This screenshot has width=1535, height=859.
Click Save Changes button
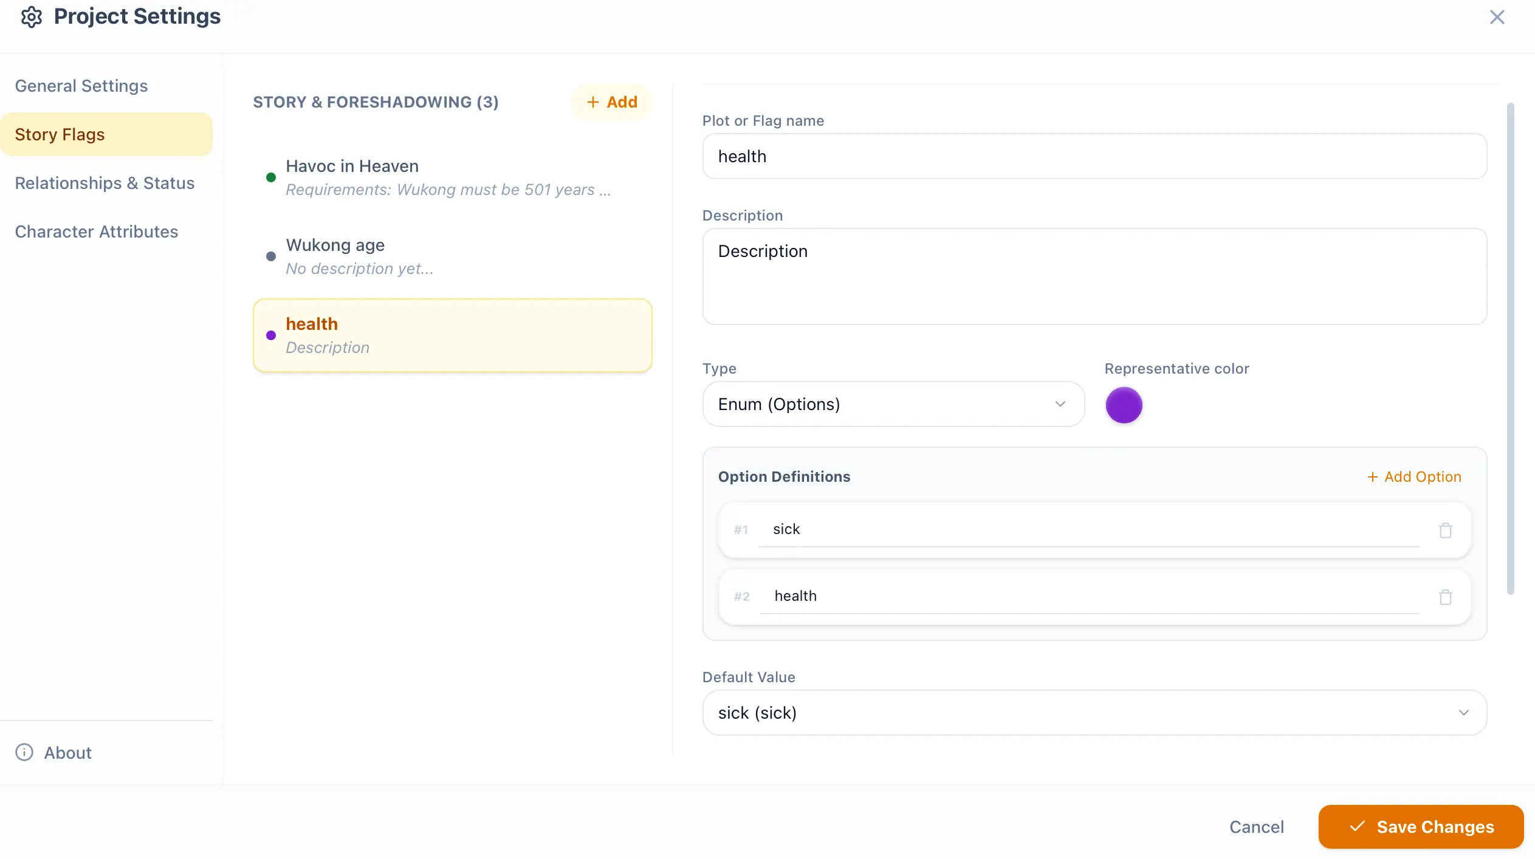(1421, 826)
